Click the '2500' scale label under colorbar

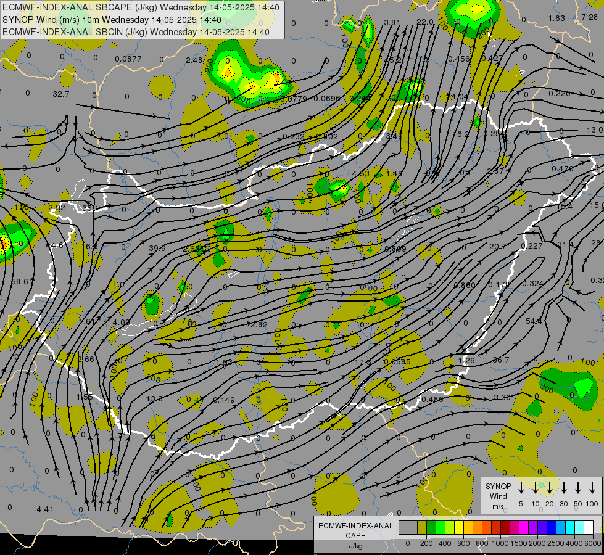556,543
